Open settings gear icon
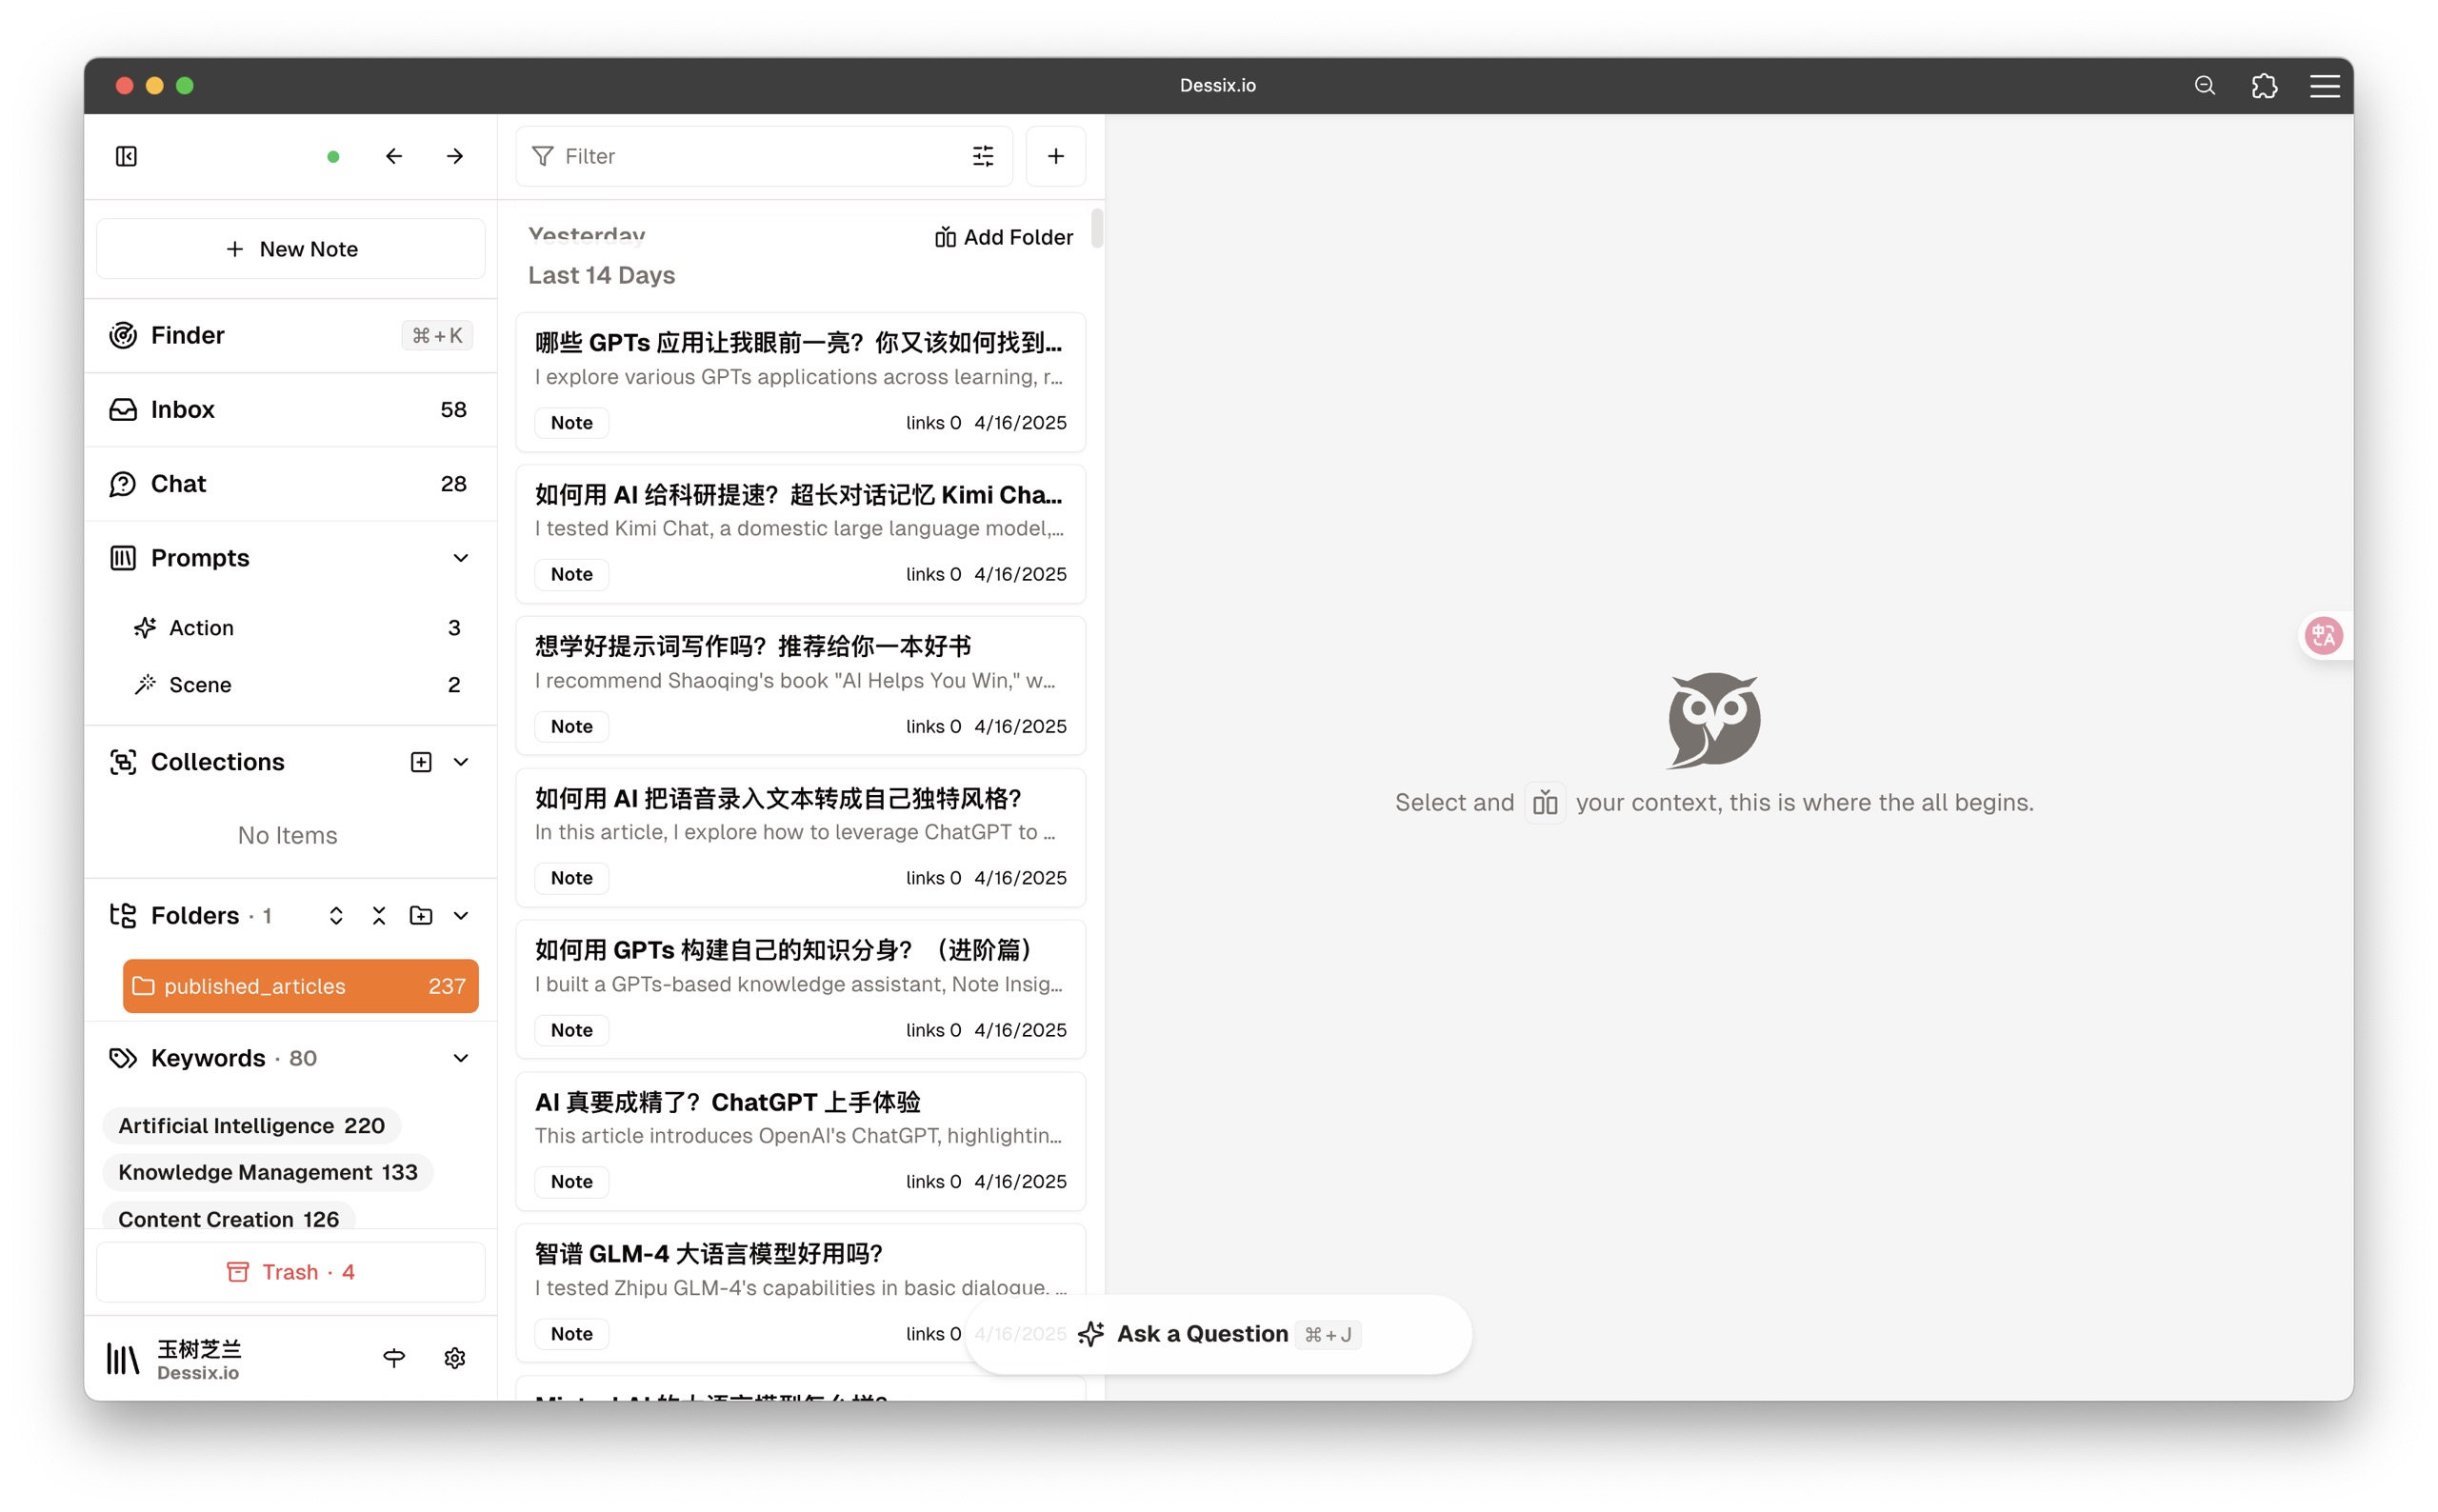The height and width of the screenshot is (1512, 2438). pos(455,1358)
